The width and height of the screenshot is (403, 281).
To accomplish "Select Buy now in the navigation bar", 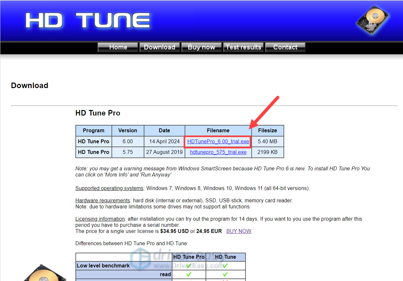I will click(x=201, y=47).
